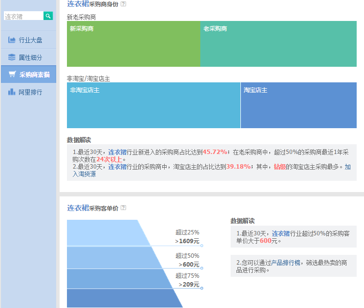The image size is (364, 308).
Task: Open help icon beside 采购商身份 heading
Action: [123, 4]
